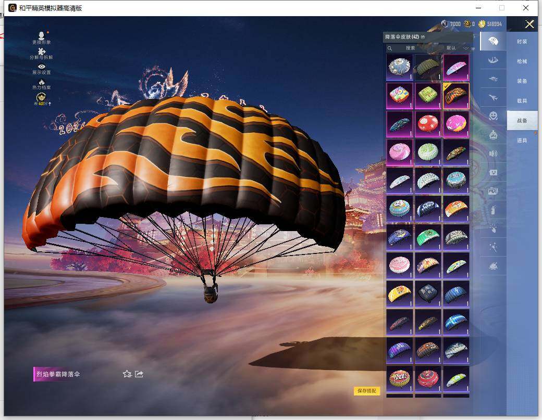Select the spray can category icon
Image resolution: width=542 pixels, height=420 pixels.
click(492, 210)
